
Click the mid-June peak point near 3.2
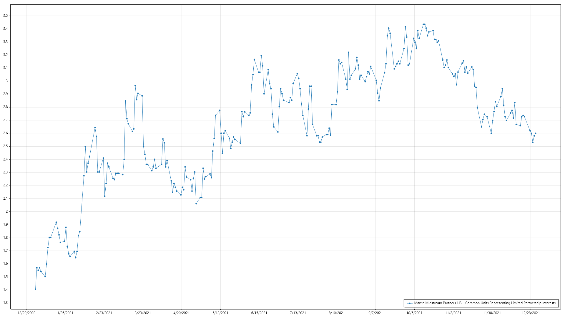click(x=261, y=56)
